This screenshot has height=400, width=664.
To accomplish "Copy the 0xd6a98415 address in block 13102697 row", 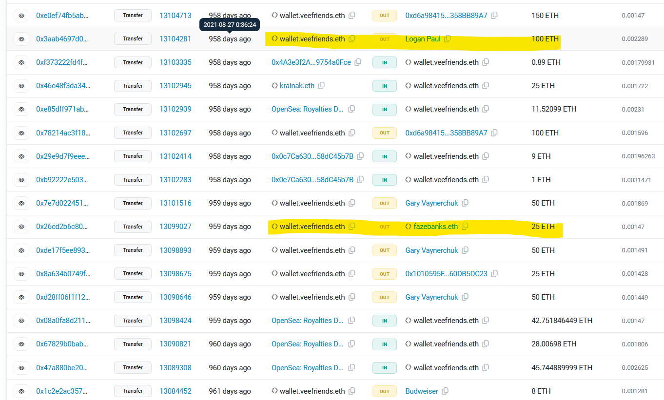I will tap(494, 133).
